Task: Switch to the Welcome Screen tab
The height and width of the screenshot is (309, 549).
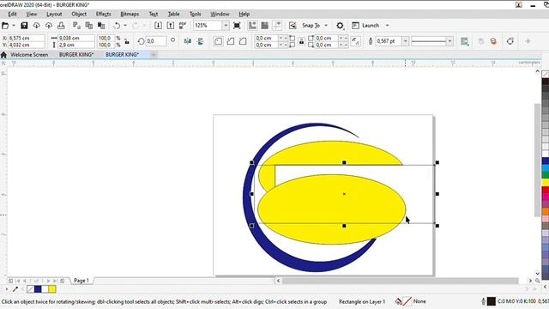Action: [x=29, y=55]
